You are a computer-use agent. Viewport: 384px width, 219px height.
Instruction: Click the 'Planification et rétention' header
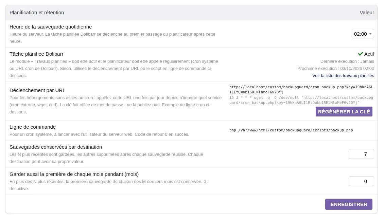(37, 13)
